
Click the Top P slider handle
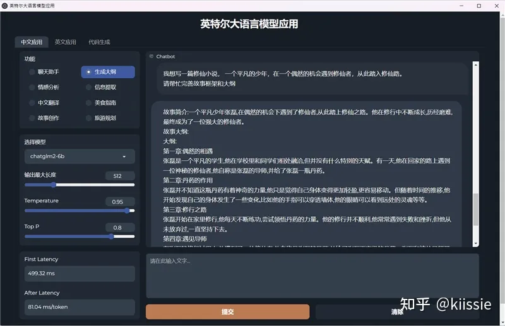tap(111, 236)
